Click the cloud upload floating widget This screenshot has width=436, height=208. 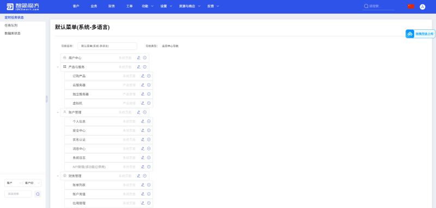(420, 34)
